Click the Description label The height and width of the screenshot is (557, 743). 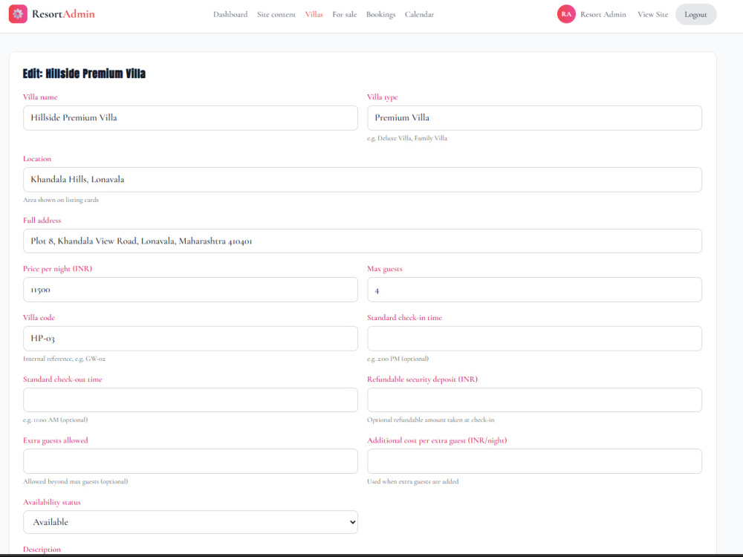(x=42, y=550)
